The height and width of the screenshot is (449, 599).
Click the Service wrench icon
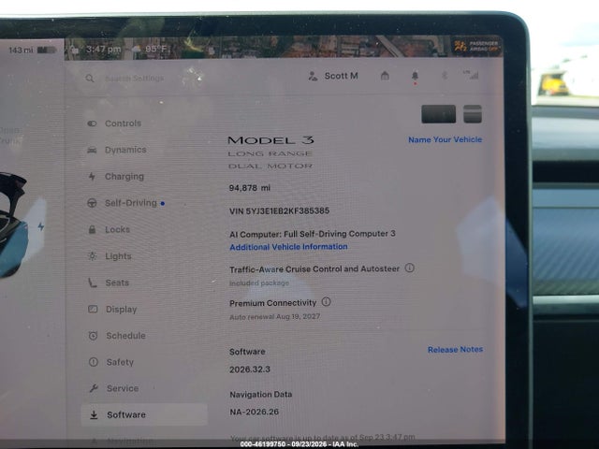pyautogui.click(x=94, y=388)
